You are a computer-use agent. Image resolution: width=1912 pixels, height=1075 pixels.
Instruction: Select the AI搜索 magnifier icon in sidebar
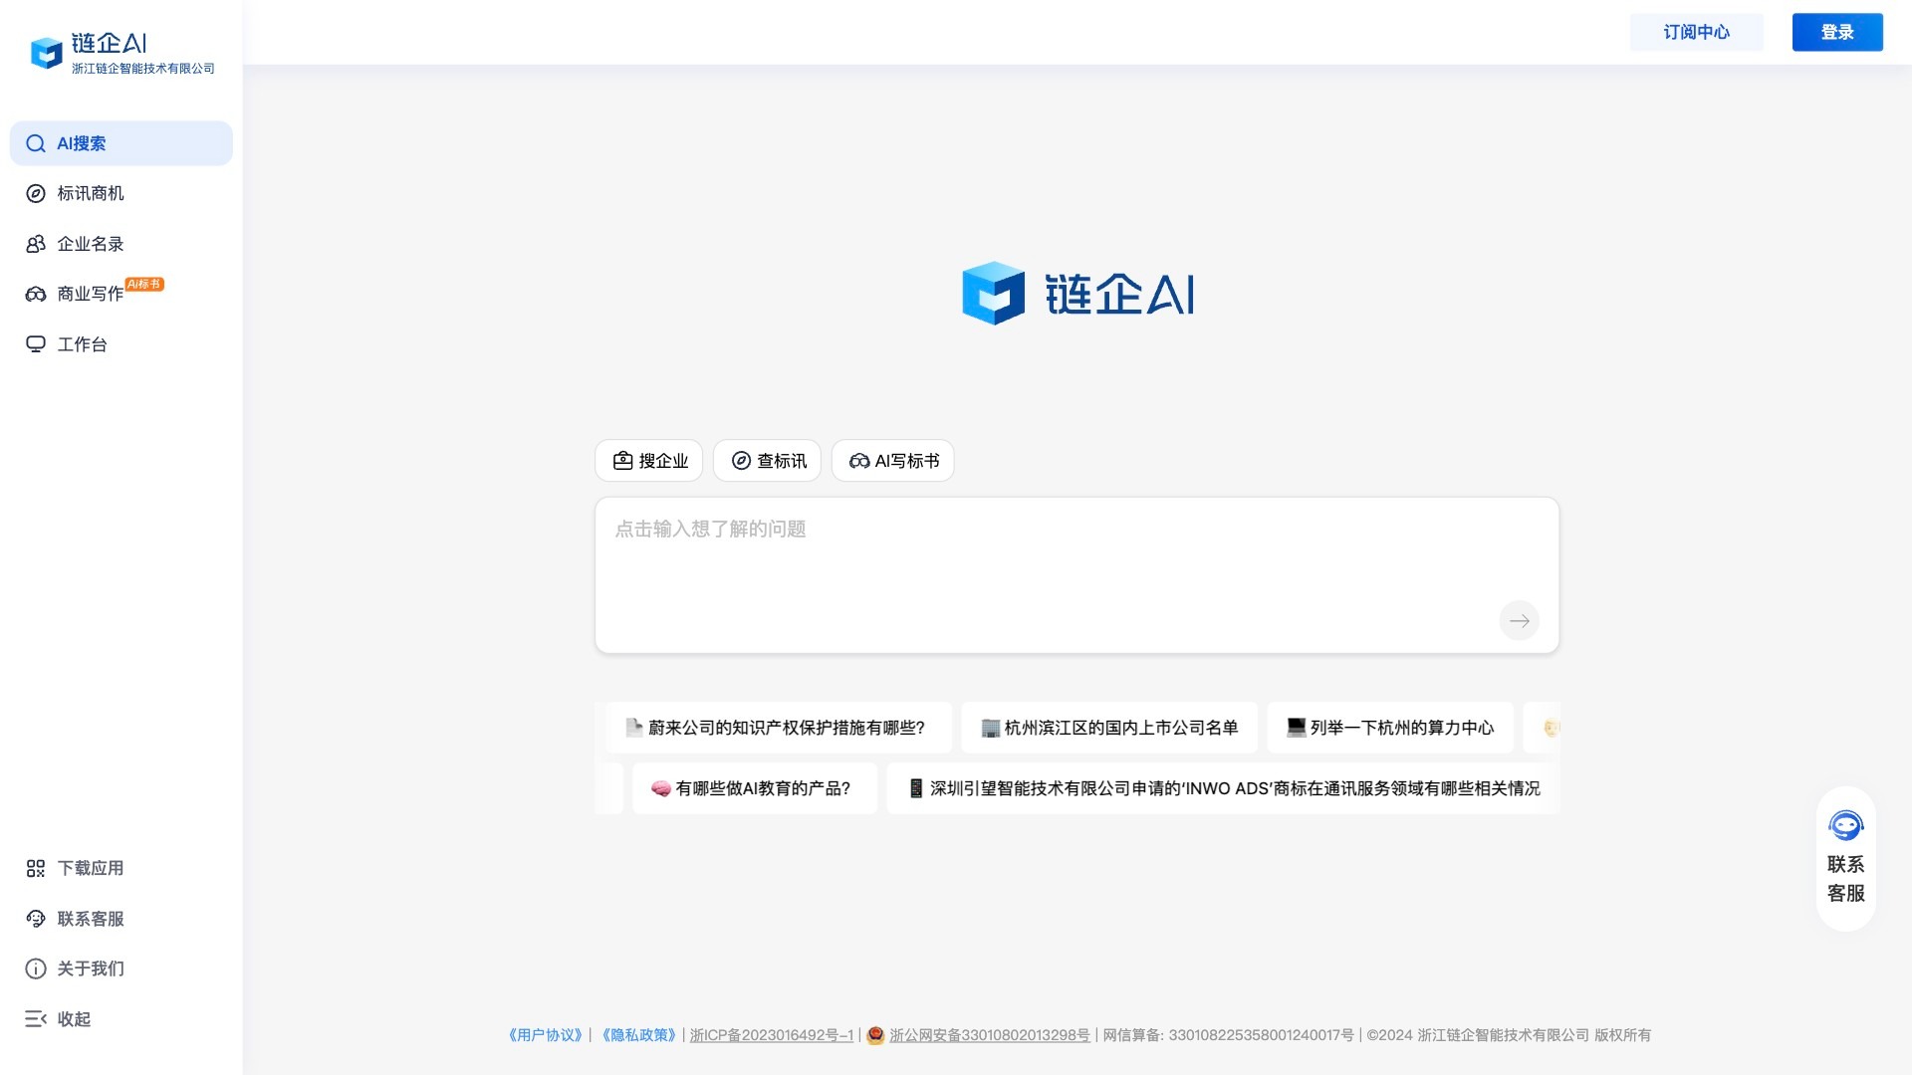[x=36, y=143]
